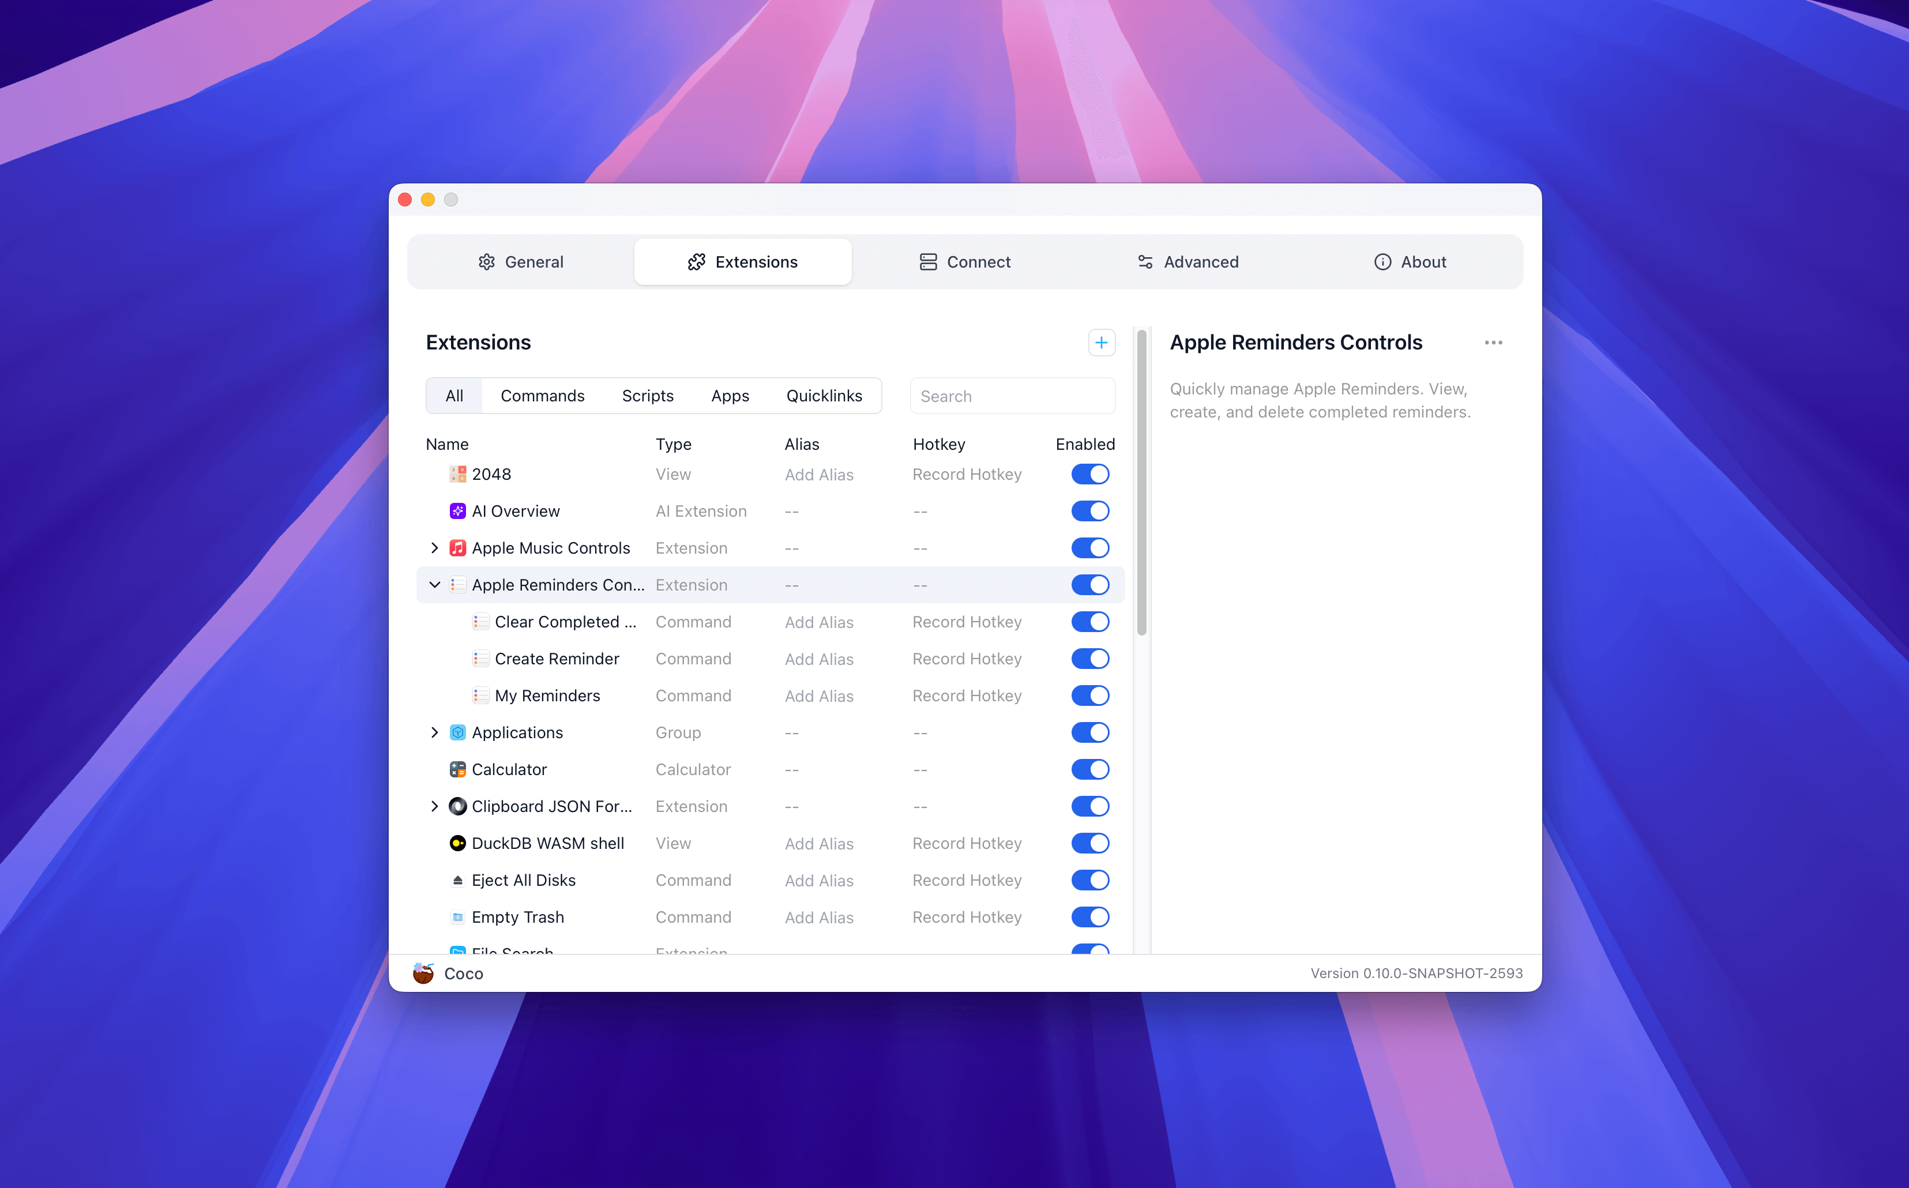
Task: Click the AI Overview purple icon
Action: click(457, 511)
